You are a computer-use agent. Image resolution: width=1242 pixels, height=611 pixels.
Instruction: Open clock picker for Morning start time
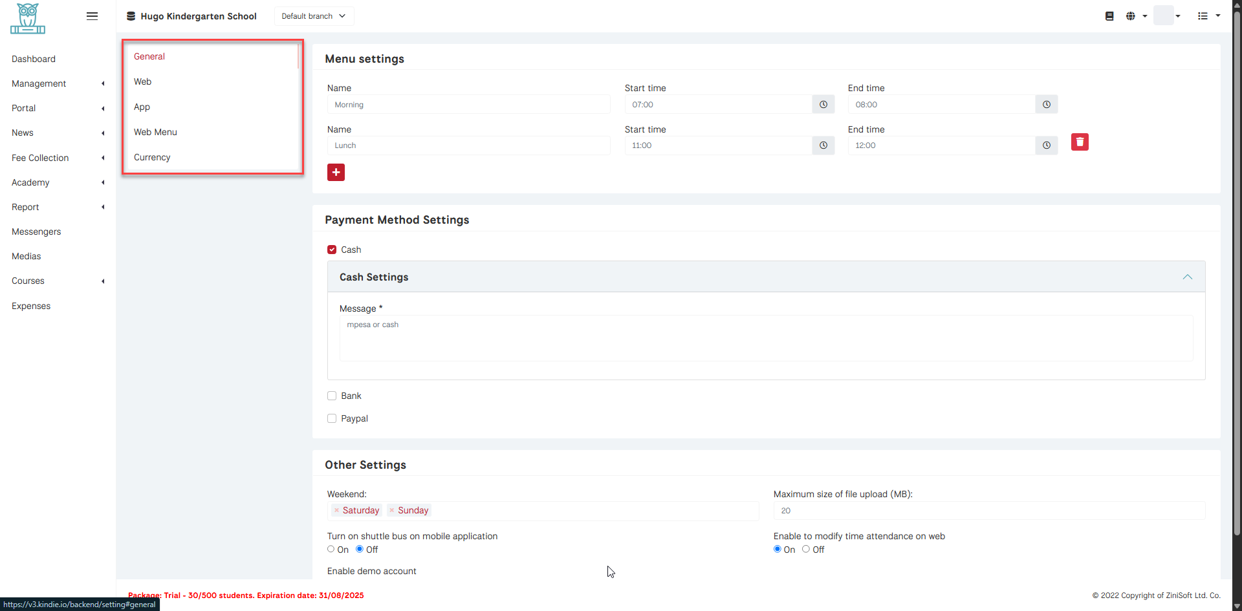pos(823,105)
